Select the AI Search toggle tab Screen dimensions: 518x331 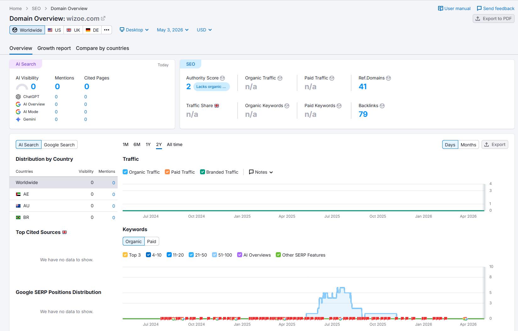pyautogui.click(x=29, y=144)
